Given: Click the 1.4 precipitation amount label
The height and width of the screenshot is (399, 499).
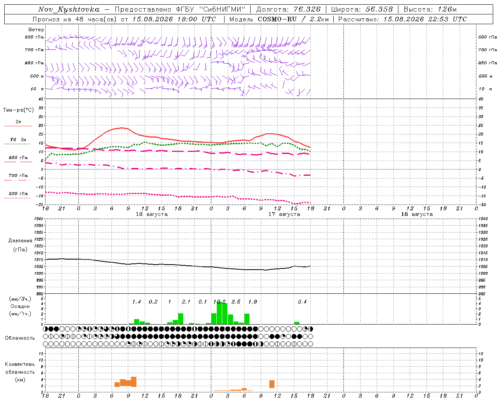Looking at the screenshot, I should tap(136, 302).
